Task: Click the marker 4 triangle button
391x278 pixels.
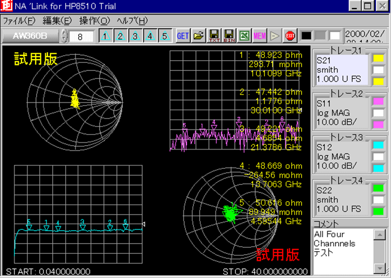Action: click(150, 36)
